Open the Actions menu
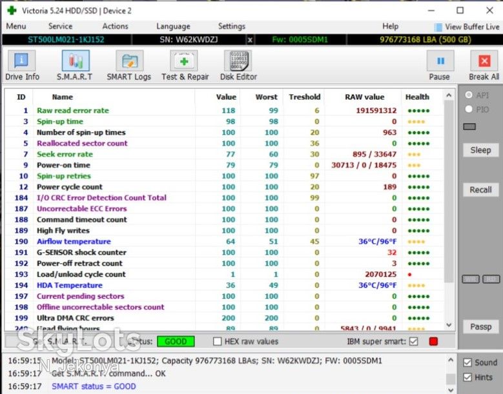503x394 pixels. click(115, 26)
